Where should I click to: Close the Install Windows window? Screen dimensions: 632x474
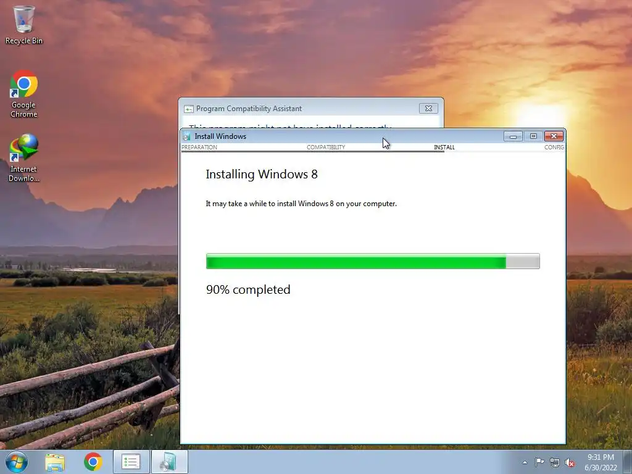click(554, 136)
